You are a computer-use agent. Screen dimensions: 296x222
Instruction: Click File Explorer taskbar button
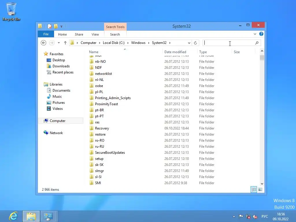coord(31,216)
